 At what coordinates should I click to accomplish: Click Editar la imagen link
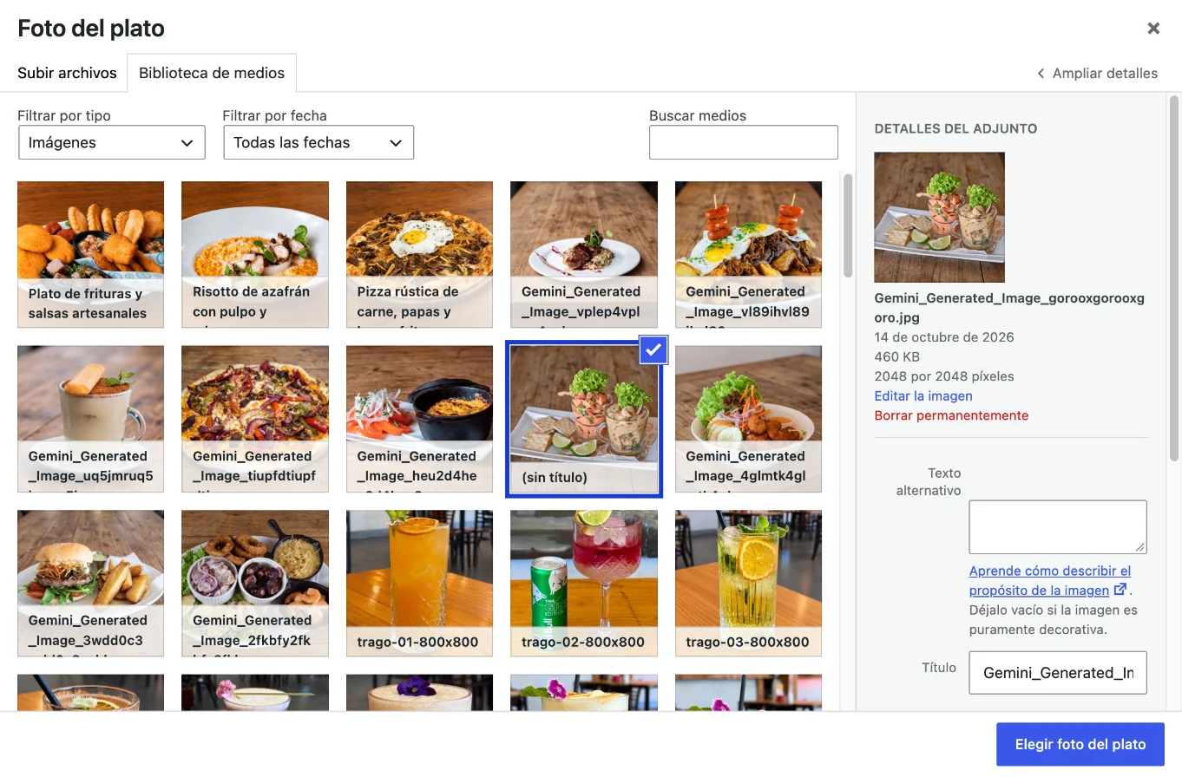[x=923, y=395]
